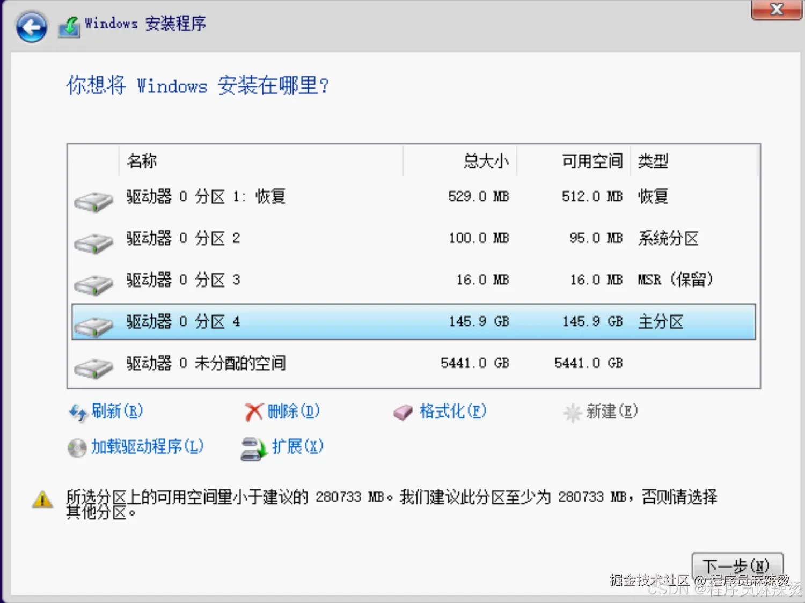Click the drive icon for 未分配的空间
Image resolution: width=805 pixels, height=603 pixels.
tap(93, 367)
